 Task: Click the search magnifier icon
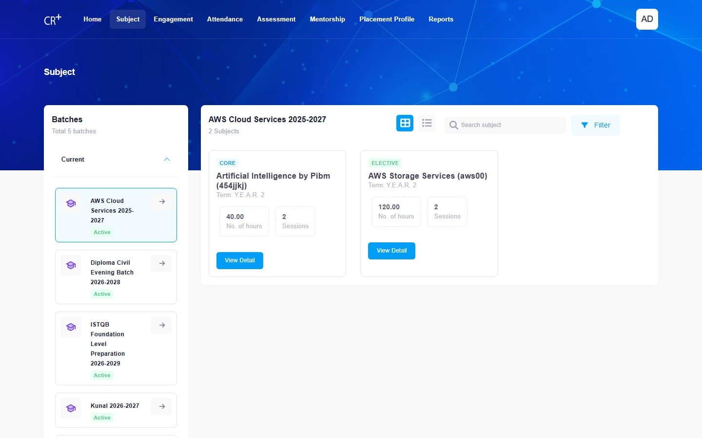[453, 125]
